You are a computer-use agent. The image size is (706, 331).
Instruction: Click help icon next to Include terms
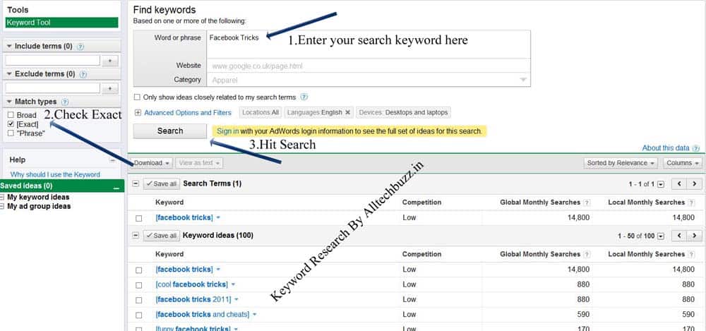point(80,47)
